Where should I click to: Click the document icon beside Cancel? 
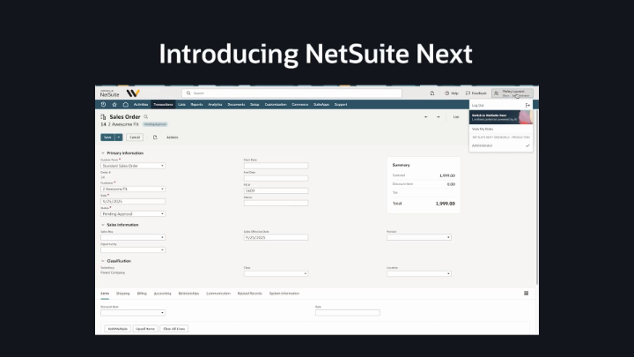[155, 138]
